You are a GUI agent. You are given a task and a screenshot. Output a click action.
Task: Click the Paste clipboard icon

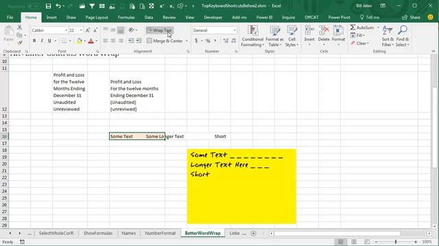click(9, 31)
